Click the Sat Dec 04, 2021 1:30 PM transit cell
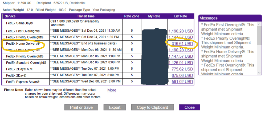The image size is (265, 114). pyautogui.click(x=86, y=37)
